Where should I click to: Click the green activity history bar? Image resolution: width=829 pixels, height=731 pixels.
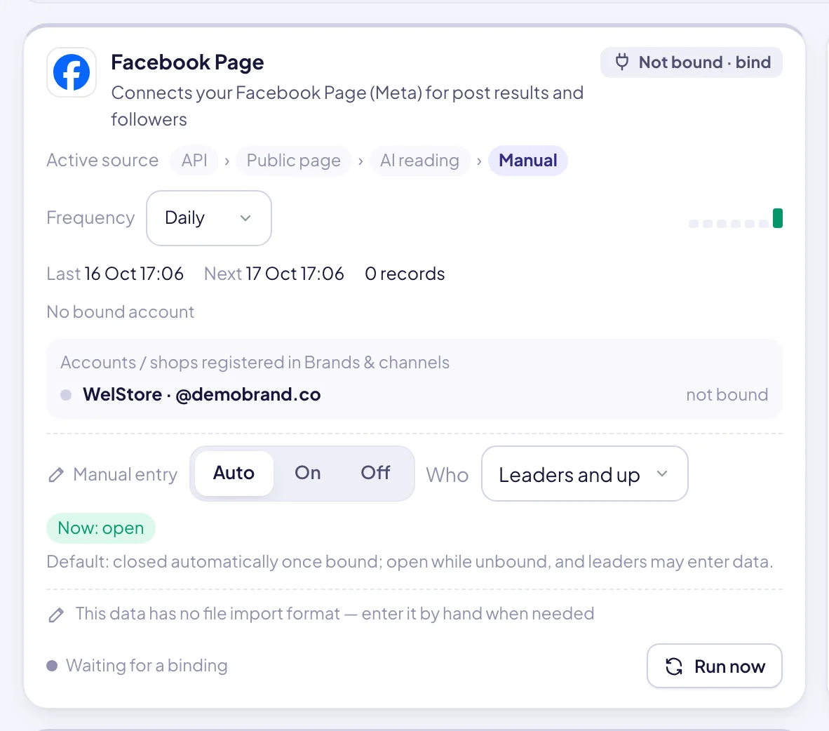tap(777, 218)
